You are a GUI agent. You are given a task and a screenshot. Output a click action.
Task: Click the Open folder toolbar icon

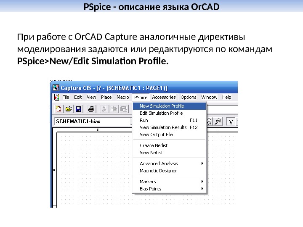(69, 109)
